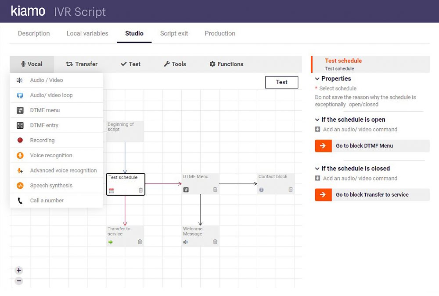This screenshot has height=296, width=439.
Task: Choose Audio / Video menu entry
Action: [57, 81]
